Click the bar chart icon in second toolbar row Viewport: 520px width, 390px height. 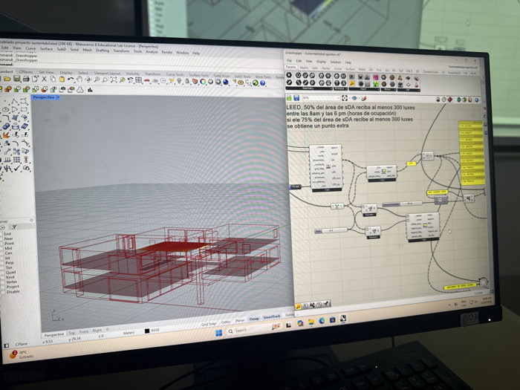point(90,90)
